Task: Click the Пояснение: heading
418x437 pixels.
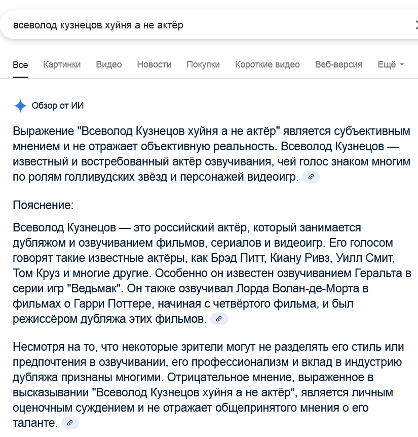Action: 43,205
